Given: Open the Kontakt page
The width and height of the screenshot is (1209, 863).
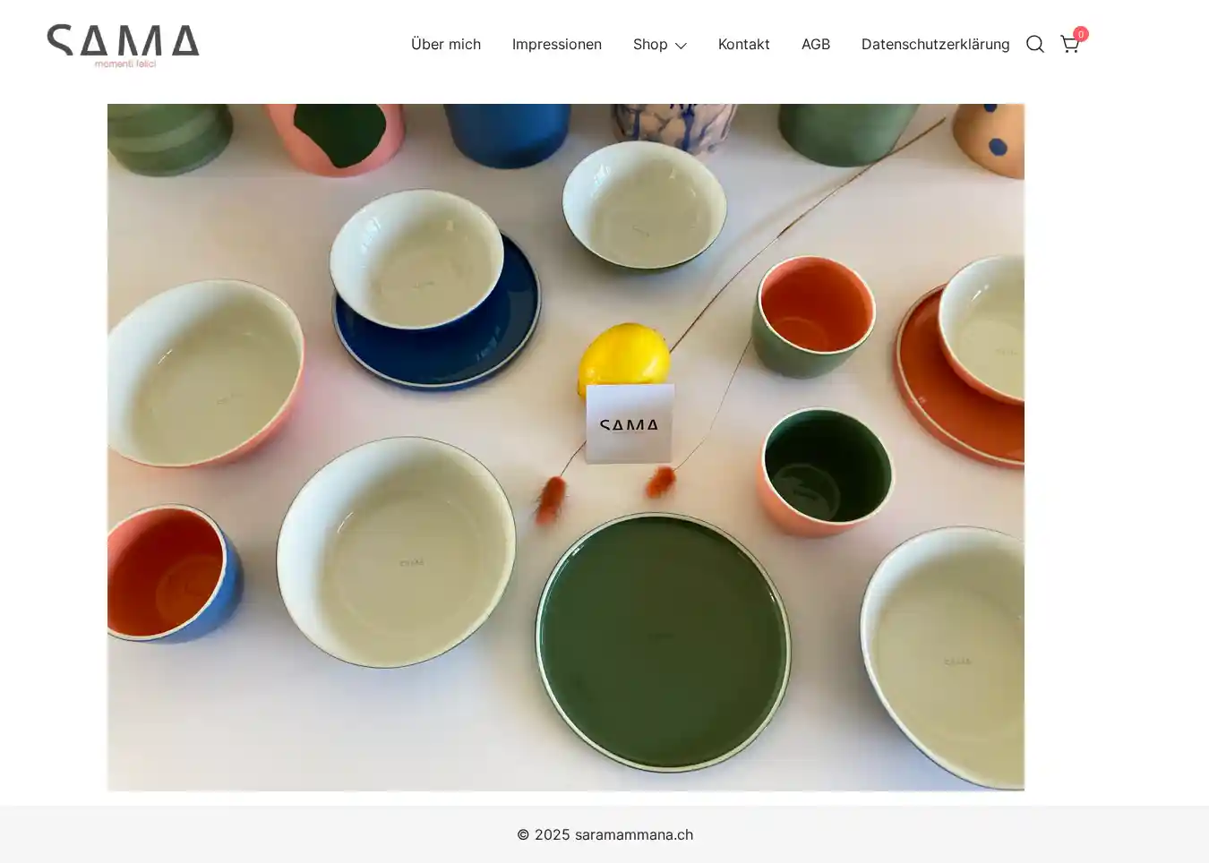Looking at the screenshot, I should (743, 44).
